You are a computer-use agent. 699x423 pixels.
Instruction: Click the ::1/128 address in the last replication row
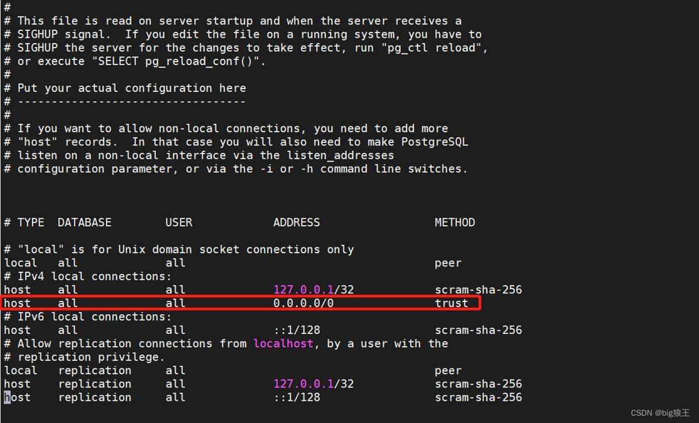pyautogui.click(x=296, y=397)
